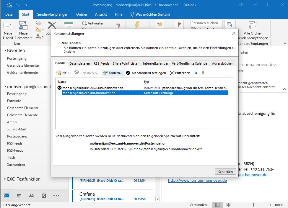Click the Löschen X icon in ribbon

click(x=52, y=25)
